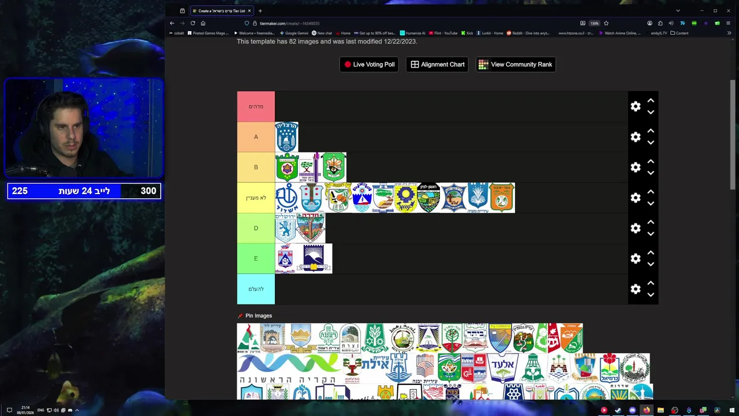Open the Google Gemini bookmark
Screen dimensions: 739x416
pos(294,33)
